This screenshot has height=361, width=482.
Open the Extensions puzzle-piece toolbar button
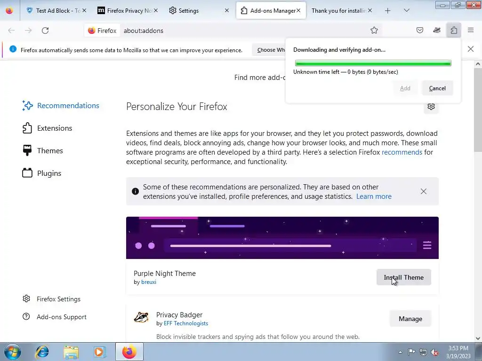(x=454, y=31)
